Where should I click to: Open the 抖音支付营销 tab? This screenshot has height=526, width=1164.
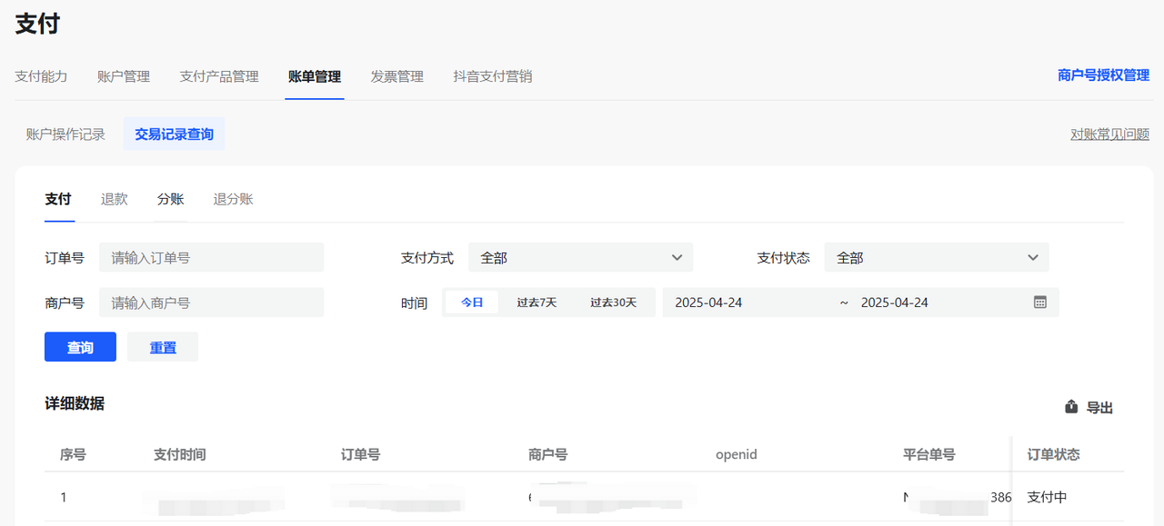click(x=492, y=76)
